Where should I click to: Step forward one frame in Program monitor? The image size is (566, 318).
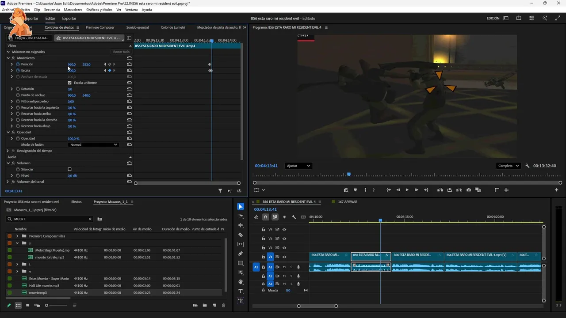[417, 190]
